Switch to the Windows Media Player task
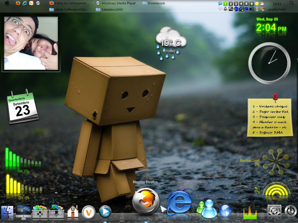 pos(116,3)
